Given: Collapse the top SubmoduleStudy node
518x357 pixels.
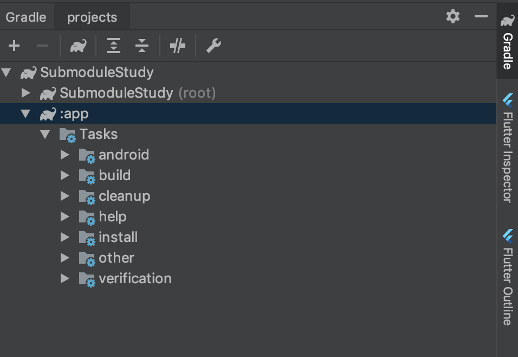Looking at the screenshot, I should coord(7,72).
